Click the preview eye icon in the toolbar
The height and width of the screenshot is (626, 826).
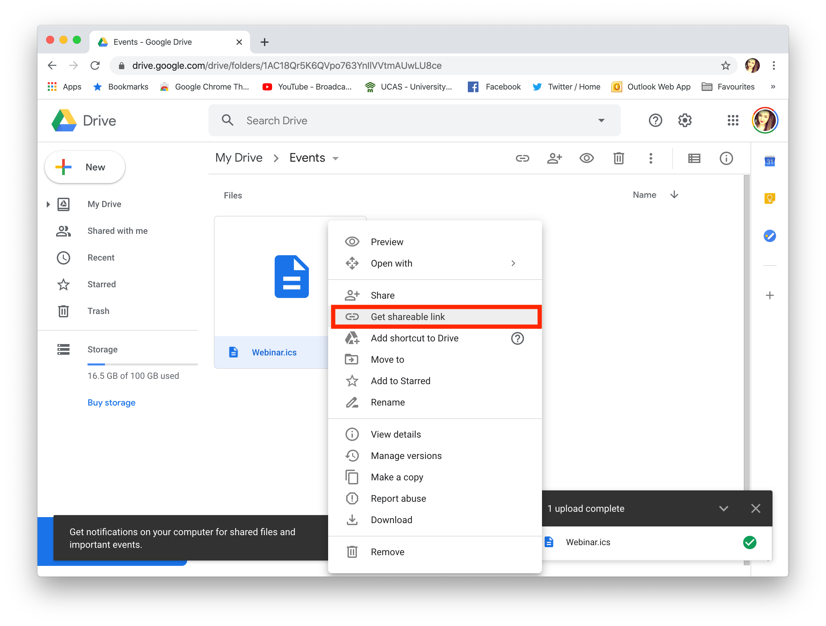(586, 158)
